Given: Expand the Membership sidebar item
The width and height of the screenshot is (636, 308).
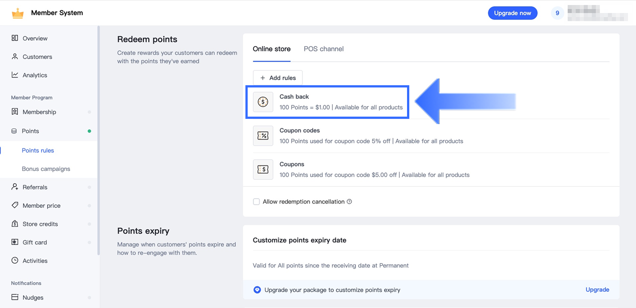Looking at the screenshot, I should [39, 112].
